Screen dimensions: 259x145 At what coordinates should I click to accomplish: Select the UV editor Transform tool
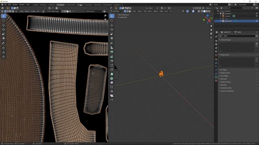pos(4,38)
